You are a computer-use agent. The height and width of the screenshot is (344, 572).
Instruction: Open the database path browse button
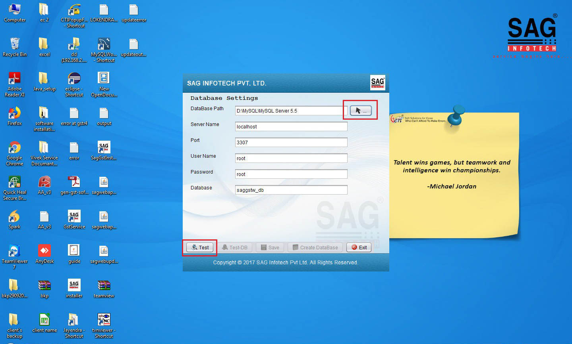coord(361,111)
